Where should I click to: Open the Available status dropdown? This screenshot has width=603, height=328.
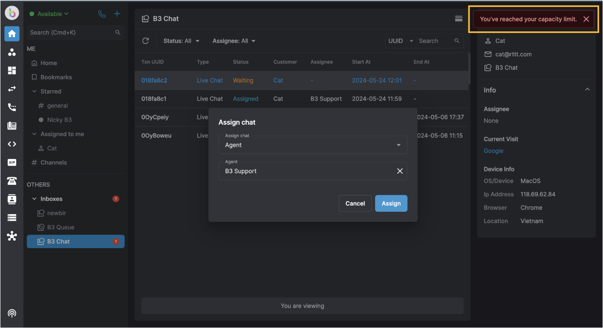click(49, 14)
